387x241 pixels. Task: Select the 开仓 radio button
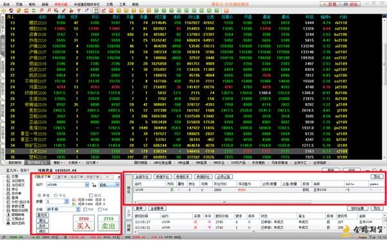pos(39,195)
